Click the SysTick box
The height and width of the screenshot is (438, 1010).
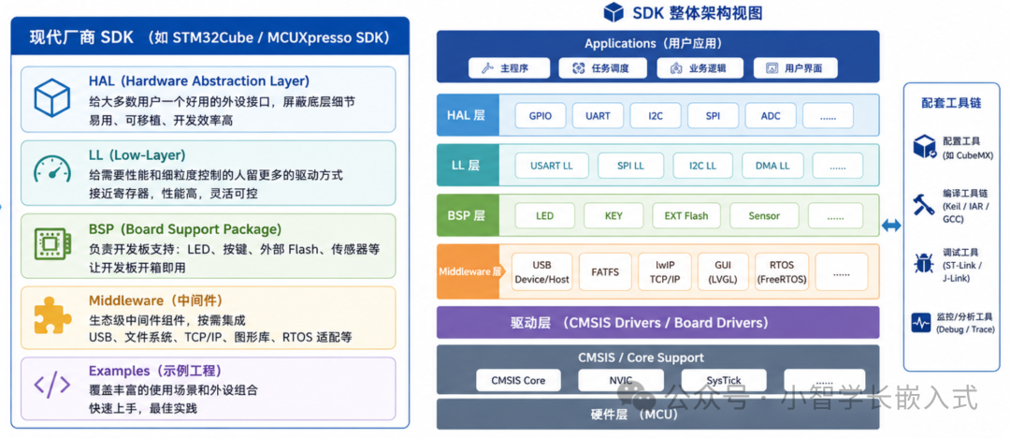(723, 380)
